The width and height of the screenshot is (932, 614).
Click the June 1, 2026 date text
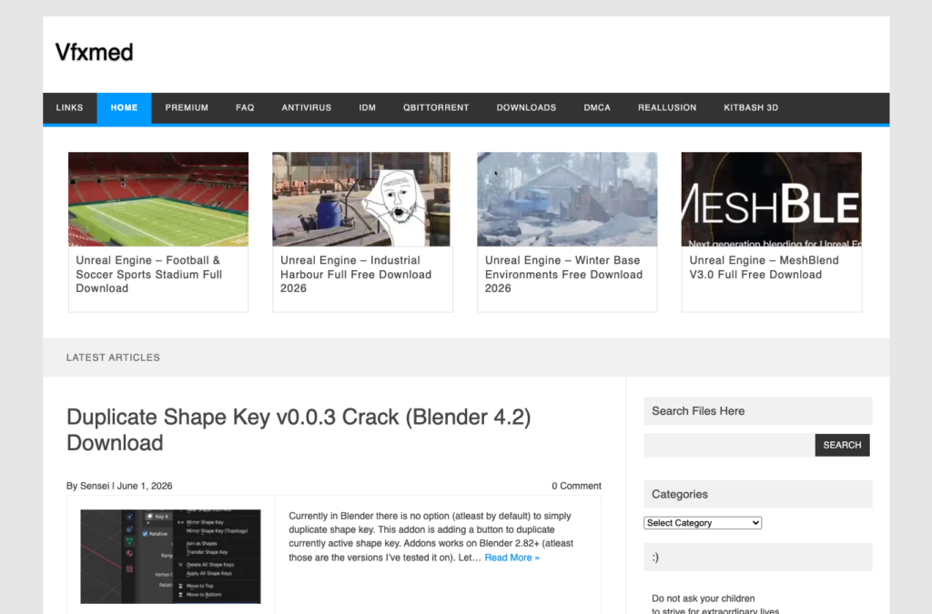145,486
